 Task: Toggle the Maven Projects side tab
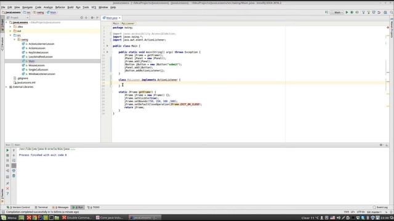(x=392, y=28)
